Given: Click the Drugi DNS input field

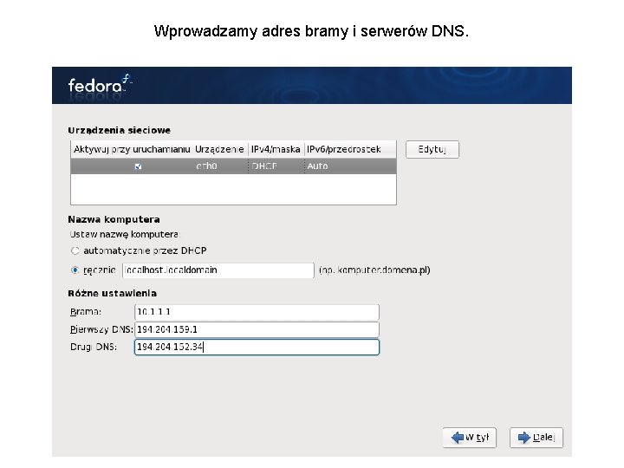Looking at the screenshot, I should coord(257,347).
